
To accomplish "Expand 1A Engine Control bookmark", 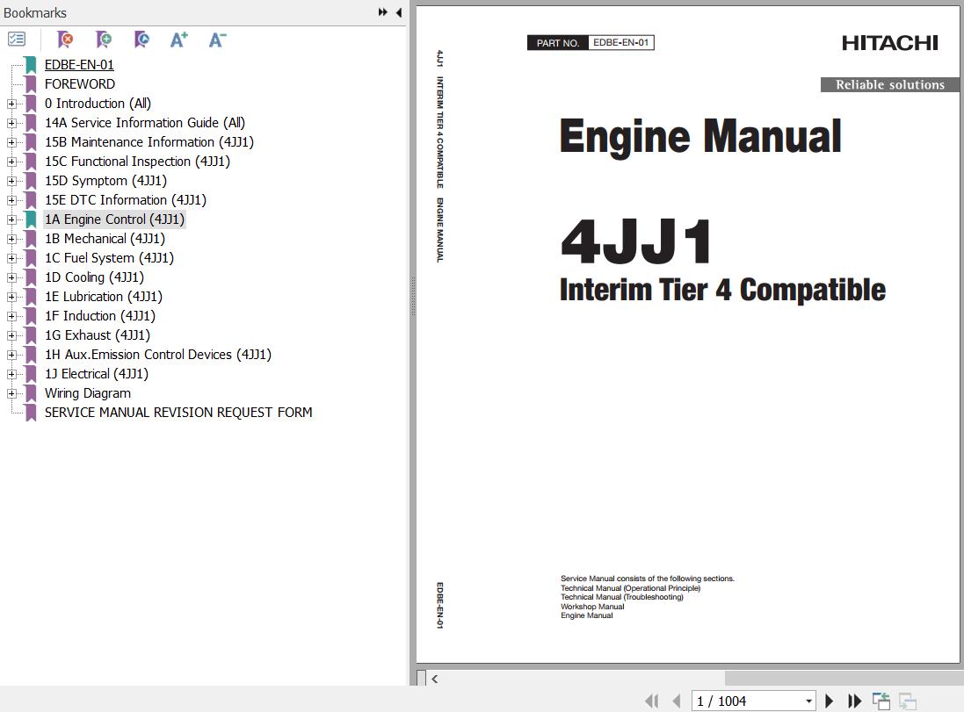I will [11, 219].
